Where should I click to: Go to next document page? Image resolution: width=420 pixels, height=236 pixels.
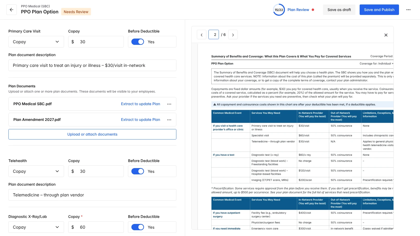[x=233, y=35]
